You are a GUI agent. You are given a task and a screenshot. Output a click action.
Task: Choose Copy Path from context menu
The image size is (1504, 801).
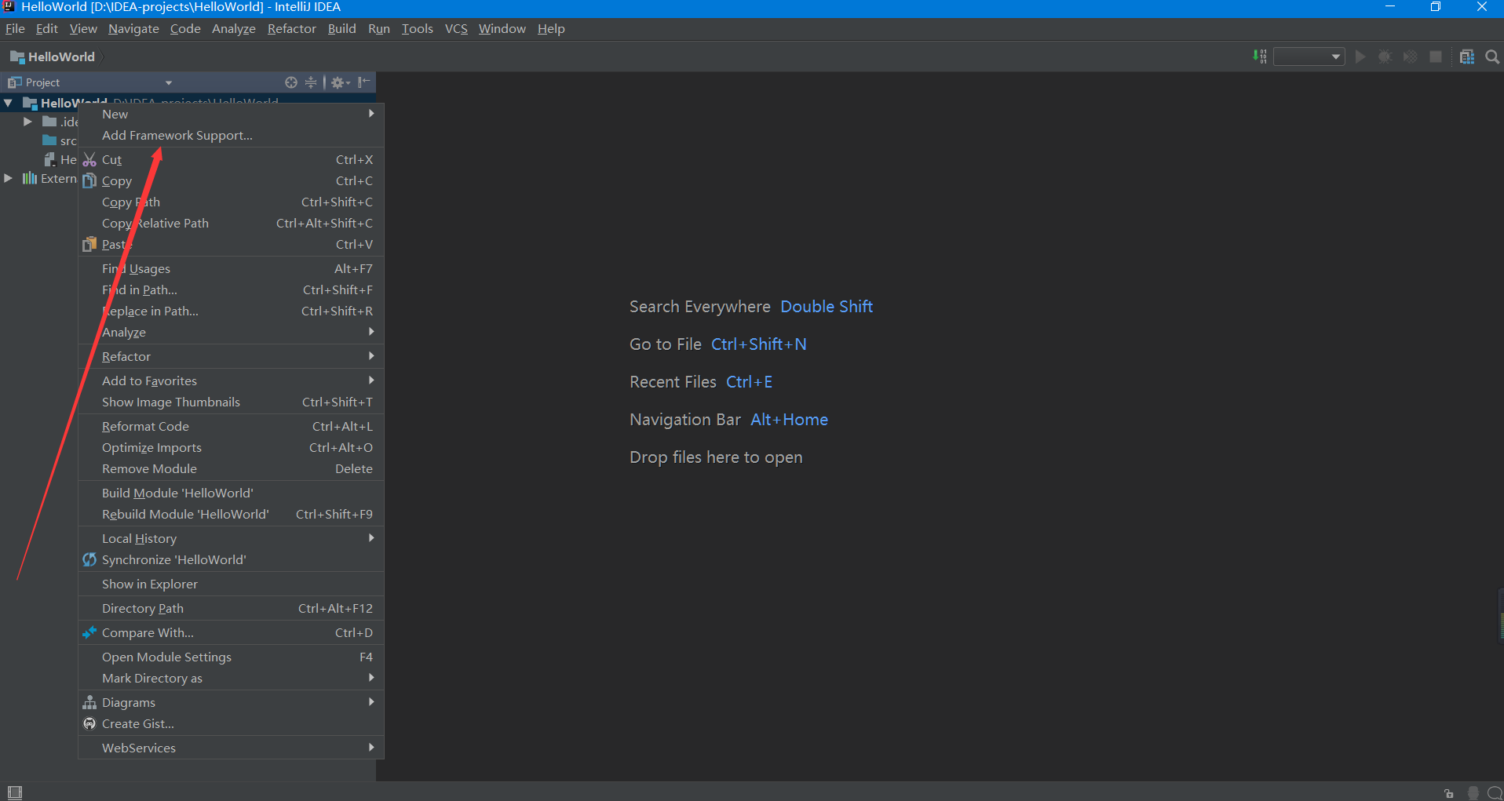point(231,202)
